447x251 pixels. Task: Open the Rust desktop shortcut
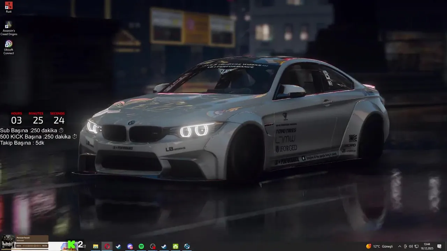coord(9,7)
